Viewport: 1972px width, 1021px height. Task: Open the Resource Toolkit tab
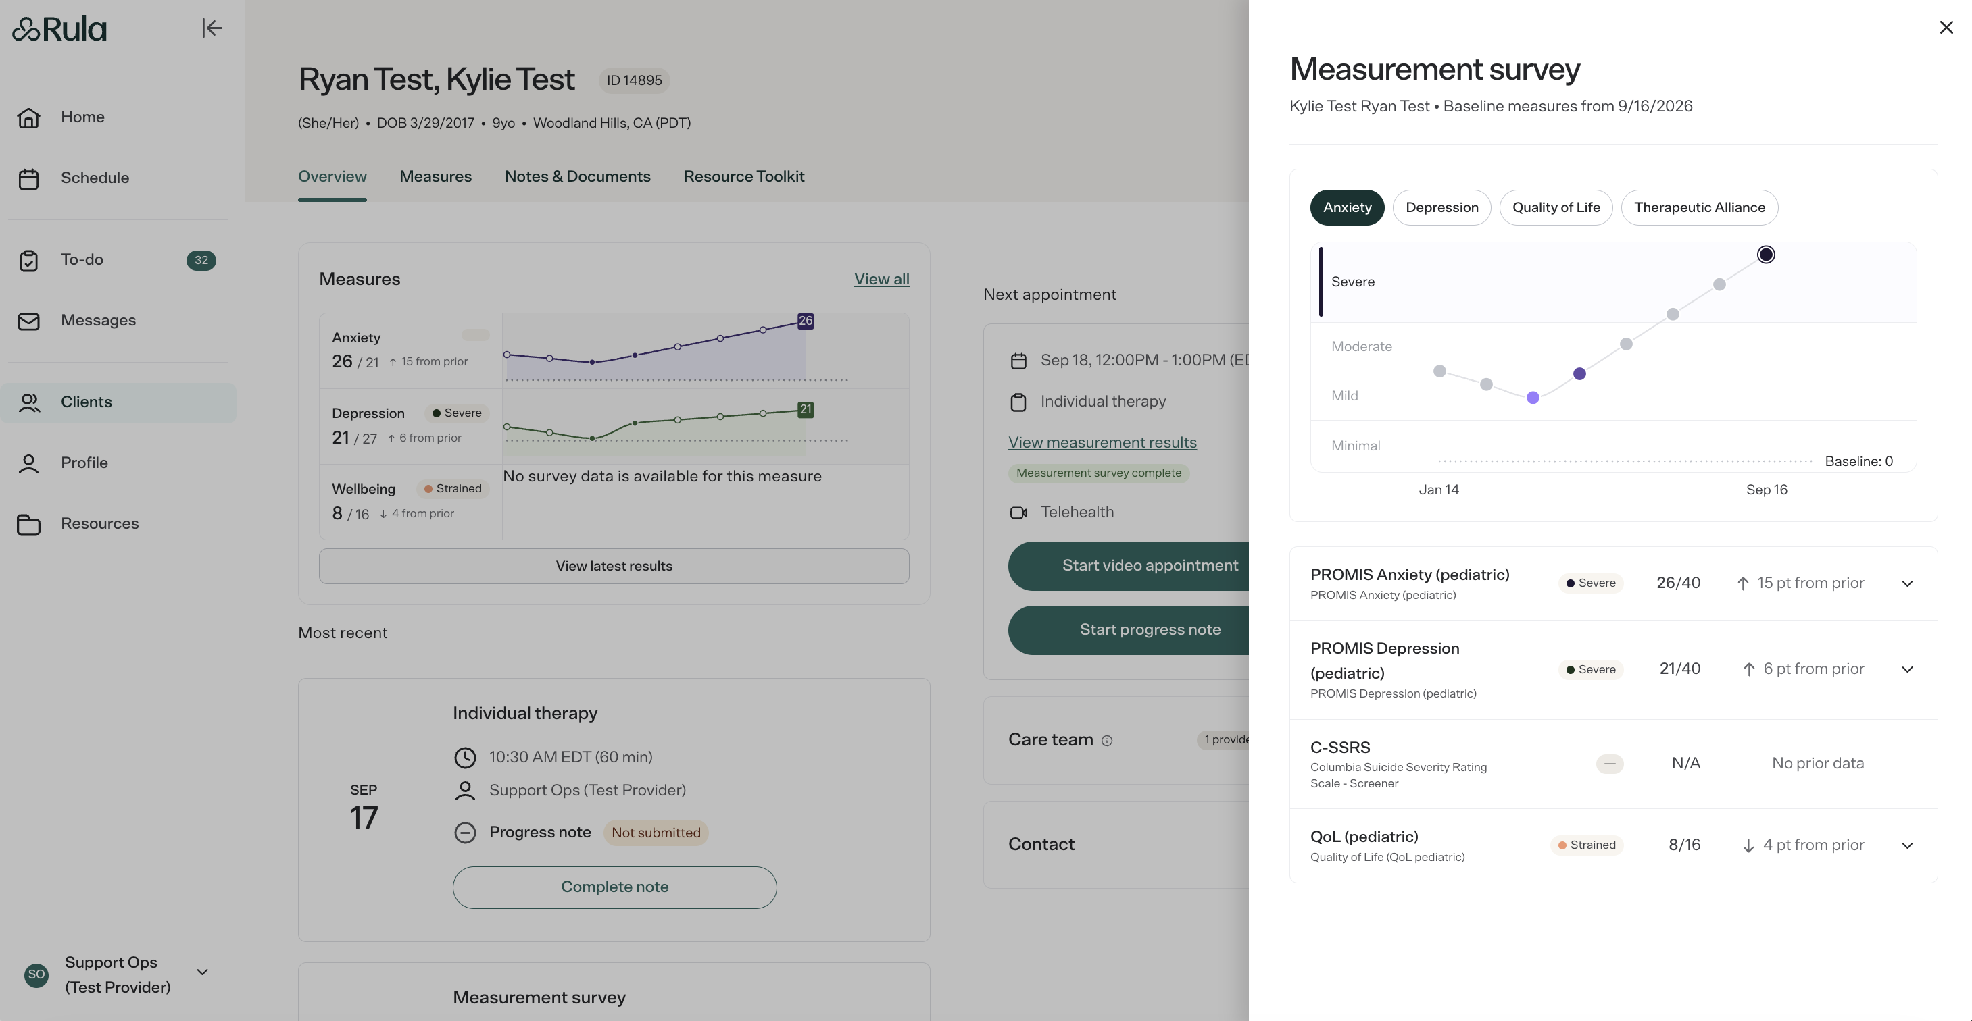(743, 177)
